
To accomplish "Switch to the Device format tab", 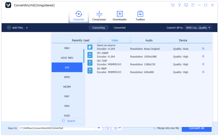I will click(183, 40).
